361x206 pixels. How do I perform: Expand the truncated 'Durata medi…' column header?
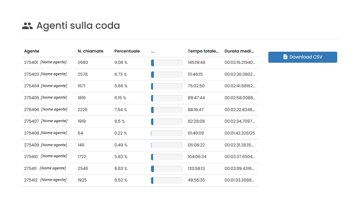[x=239, y=51]
